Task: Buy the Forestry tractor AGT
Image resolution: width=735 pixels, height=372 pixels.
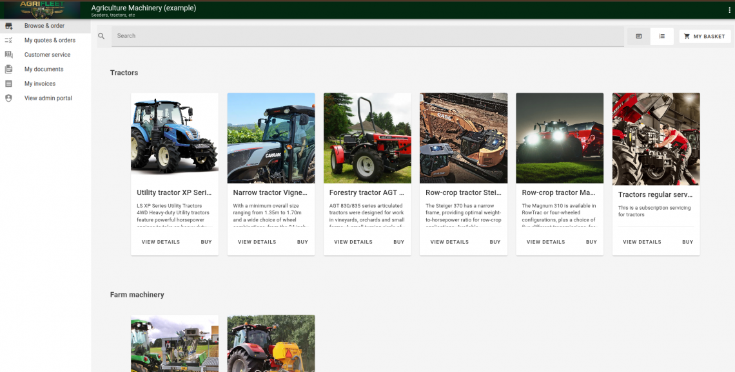Action: tap(399, 242)
